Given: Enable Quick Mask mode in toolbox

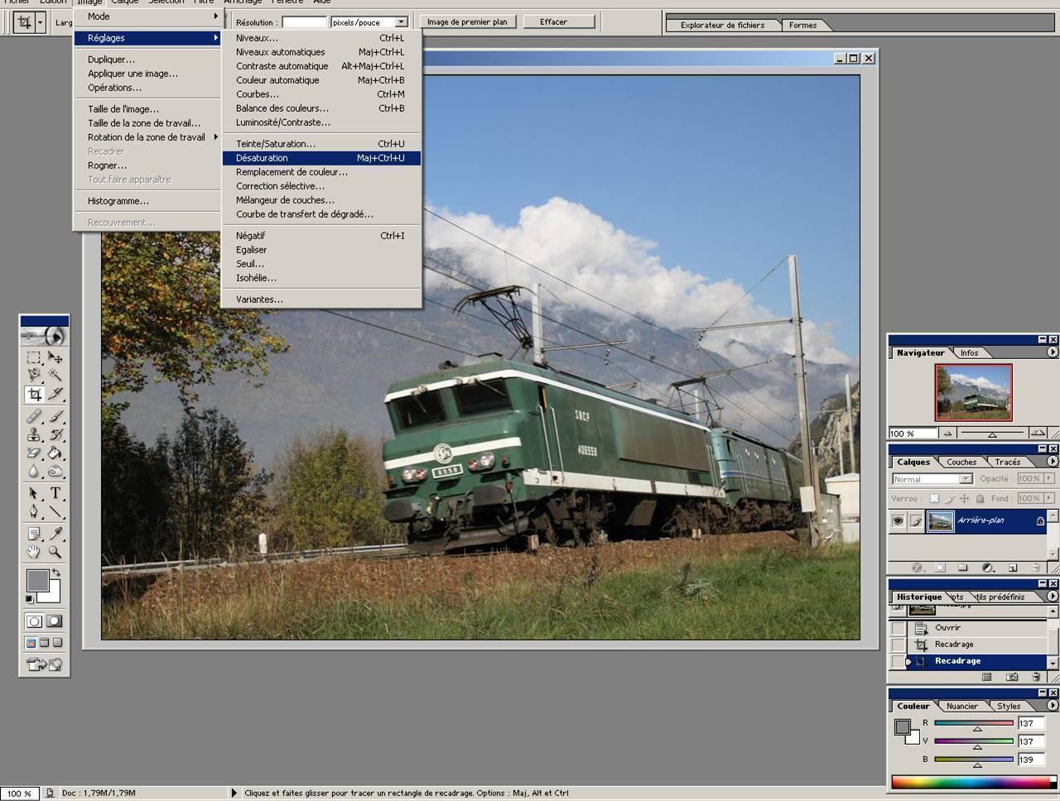Looking at the screenshot, I should 54,621.
